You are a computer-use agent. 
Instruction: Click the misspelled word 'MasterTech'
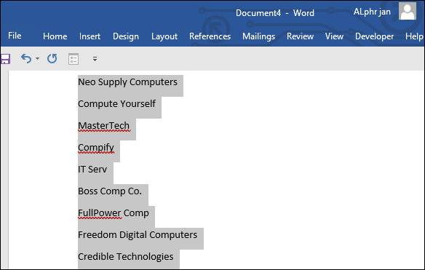click(104, 126)
